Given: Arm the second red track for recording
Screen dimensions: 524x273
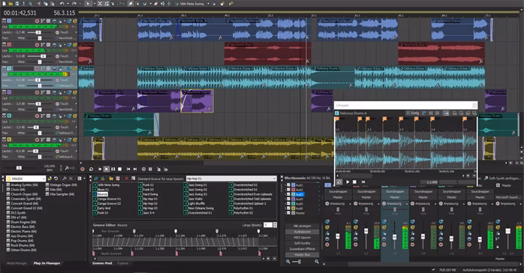Looking at the screenshot, I should 37,45.
